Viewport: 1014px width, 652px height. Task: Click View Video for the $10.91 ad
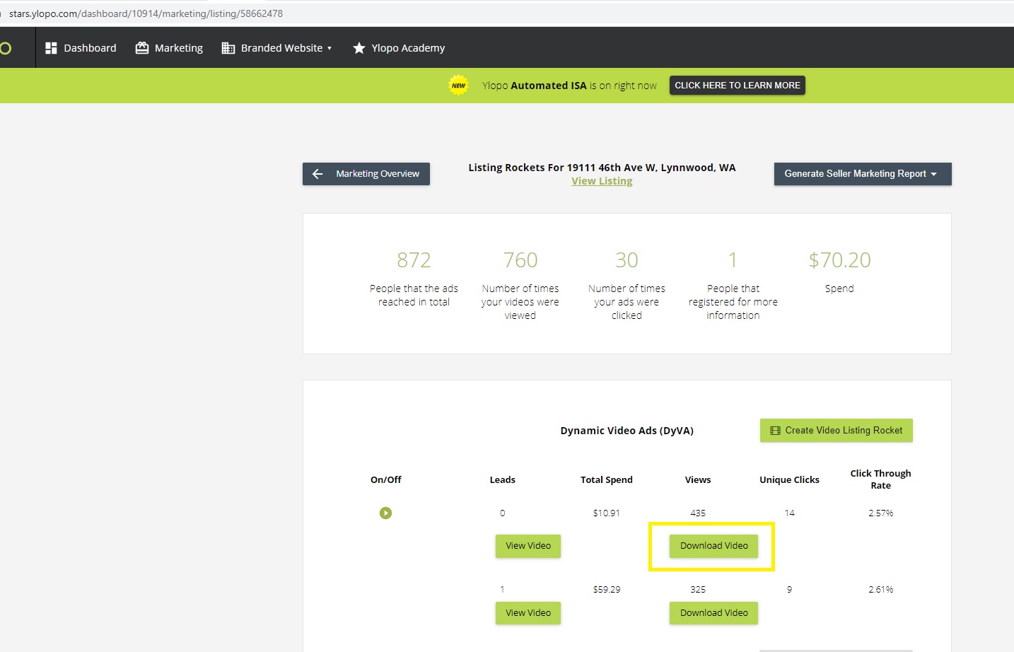(528, 546)
